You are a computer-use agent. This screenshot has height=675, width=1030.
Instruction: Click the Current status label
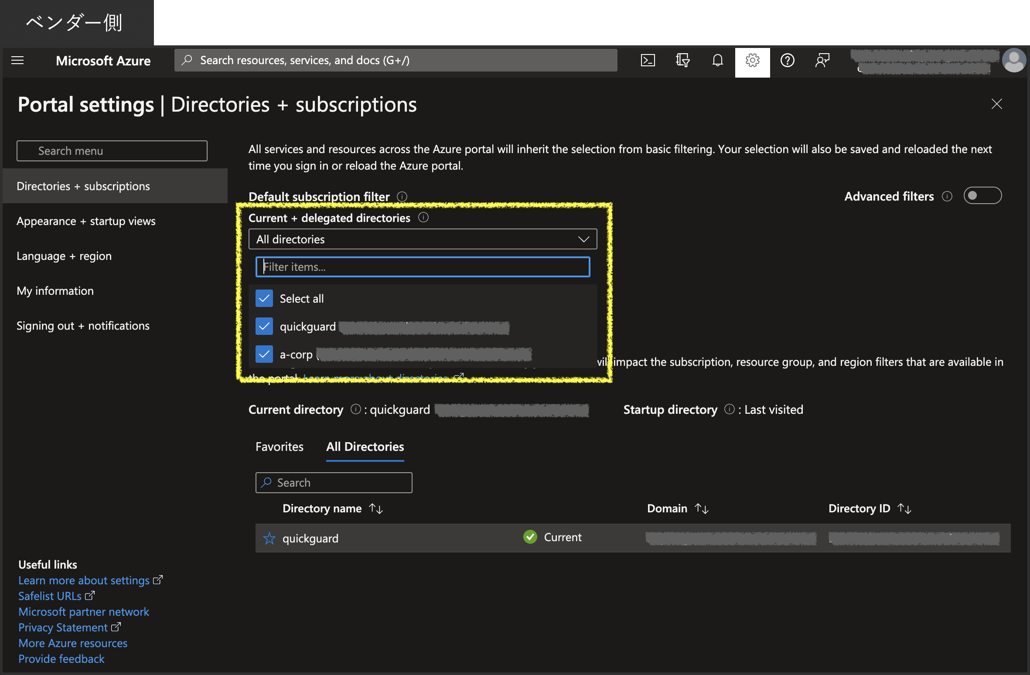pos(563,537)
